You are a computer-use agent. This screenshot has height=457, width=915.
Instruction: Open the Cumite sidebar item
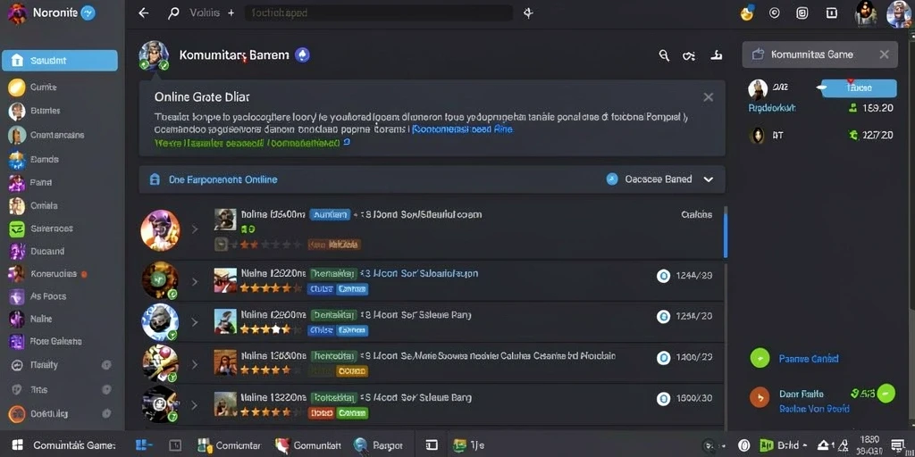coord(43,87)
